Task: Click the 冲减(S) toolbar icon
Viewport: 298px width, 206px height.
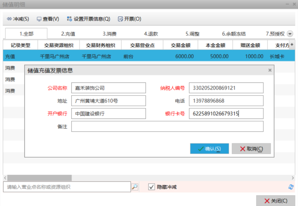Action: tap(9, 19)
